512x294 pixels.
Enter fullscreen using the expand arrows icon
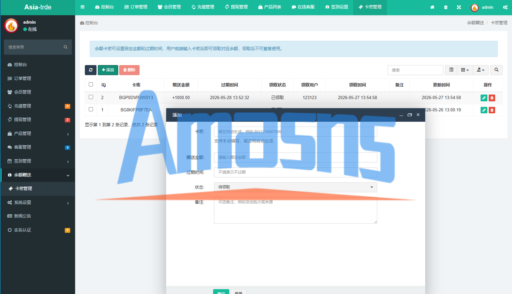coord(459,7)
